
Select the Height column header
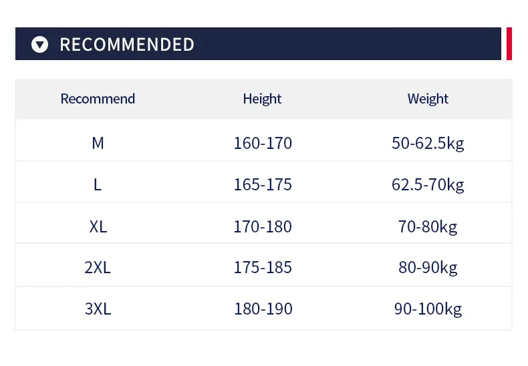click(262, 99)
